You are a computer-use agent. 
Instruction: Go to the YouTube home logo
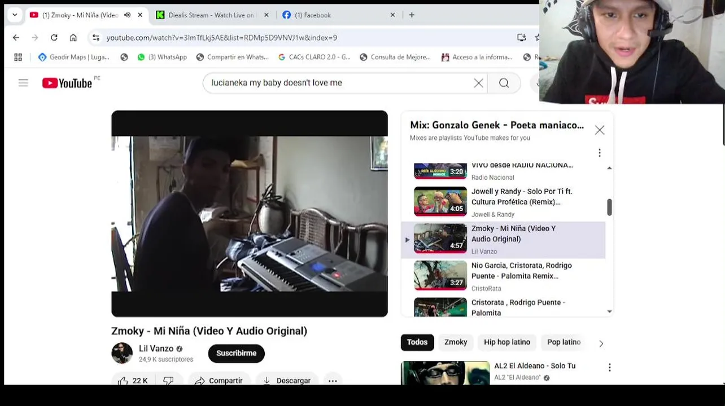(x=67, y=83)
